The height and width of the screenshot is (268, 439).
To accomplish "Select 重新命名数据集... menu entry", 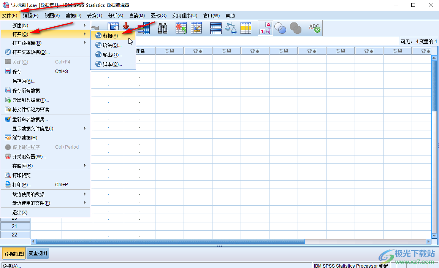I will [x=46, y=120].
